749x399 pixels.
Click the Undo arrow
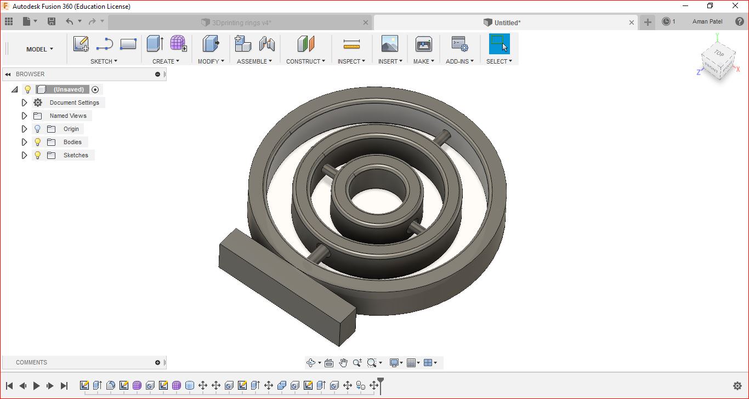point(70,21)
